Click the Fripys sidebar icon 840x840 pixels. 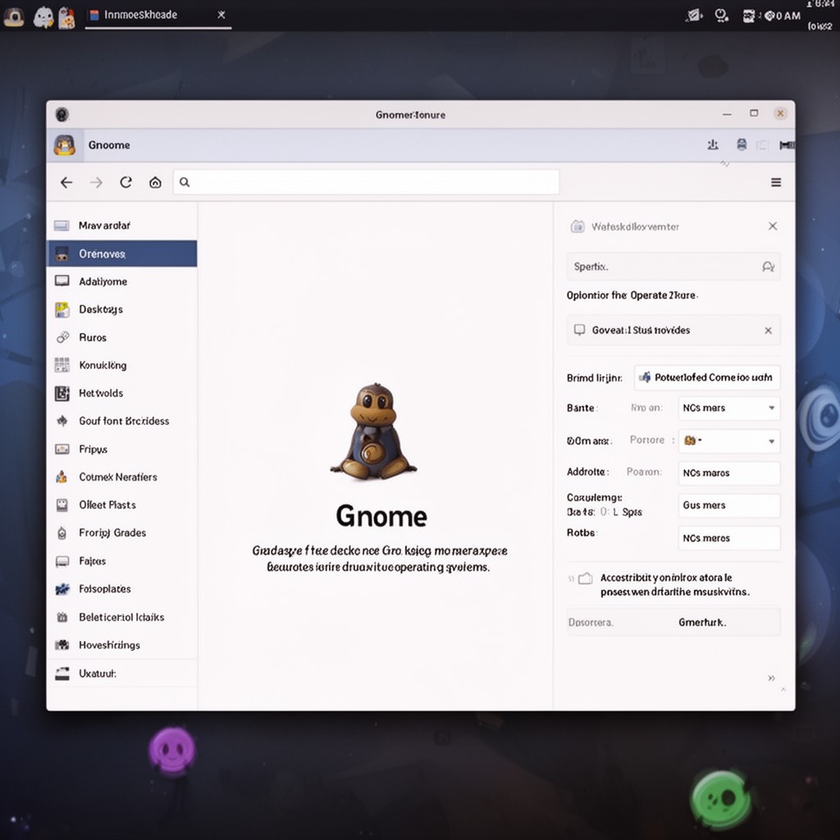62,449
